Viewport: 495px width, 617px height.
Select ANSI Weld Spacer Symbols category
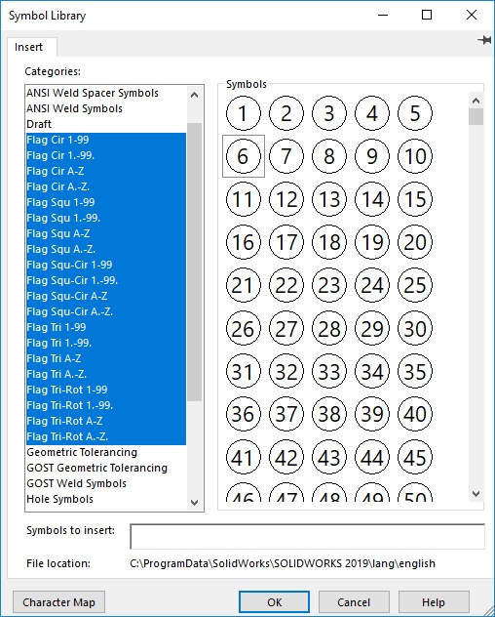[106, 93]
